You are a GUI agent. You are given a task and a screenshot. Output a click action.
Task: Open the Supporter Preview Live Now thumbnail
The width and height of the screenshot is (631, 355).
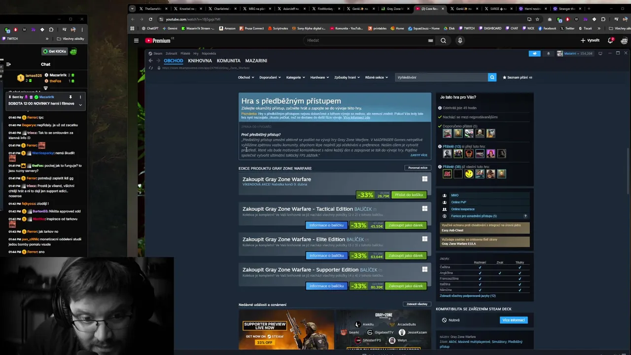click(x=286, y=329)
